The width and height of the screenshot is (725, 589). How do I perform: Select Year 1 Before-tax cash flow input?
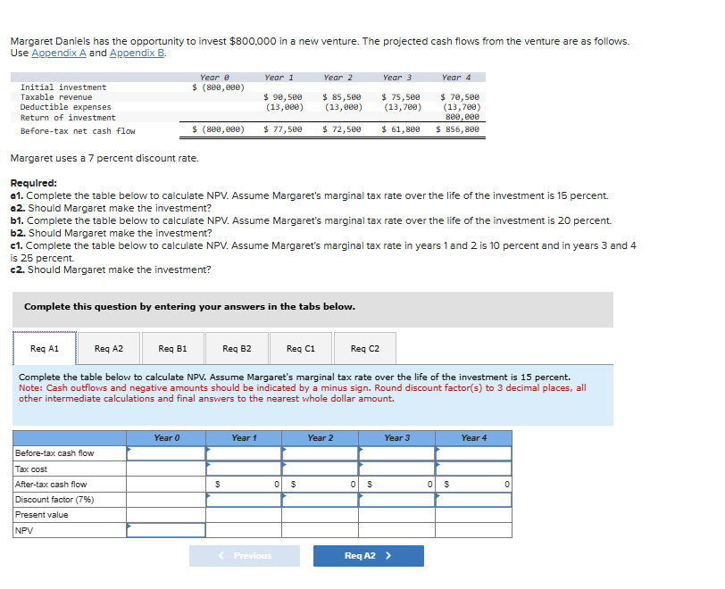[x=244, y=453]
